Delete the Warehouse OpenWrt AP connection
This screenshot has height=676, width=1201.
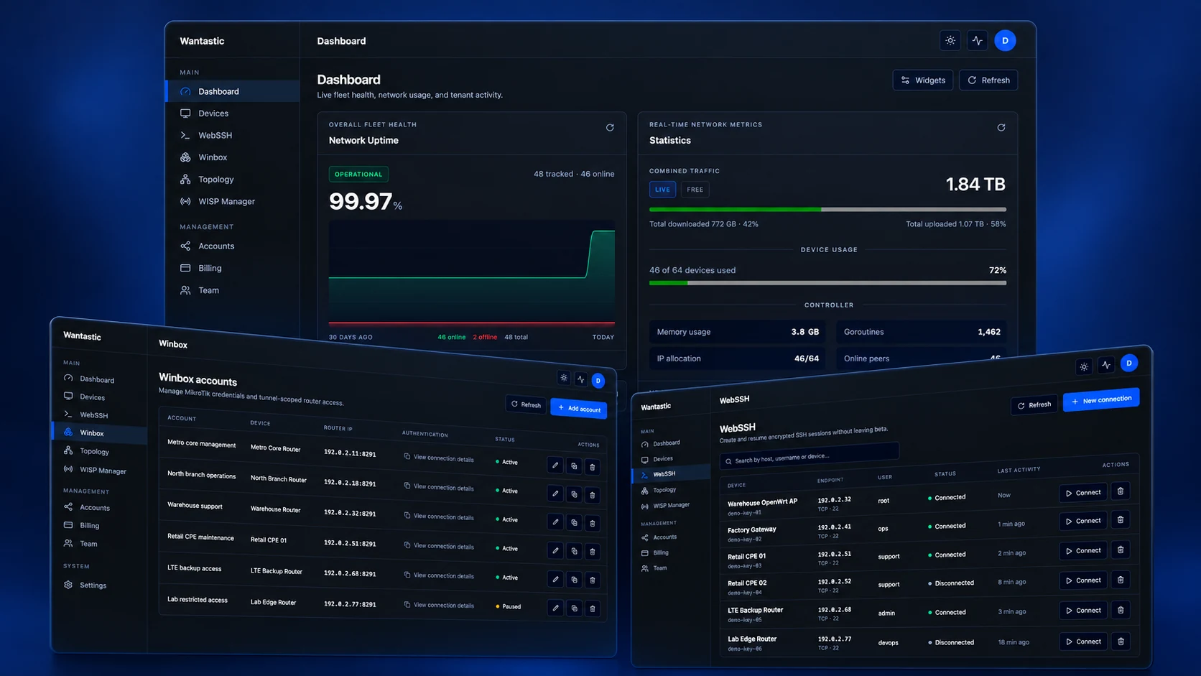click(x=1121, y=491)
